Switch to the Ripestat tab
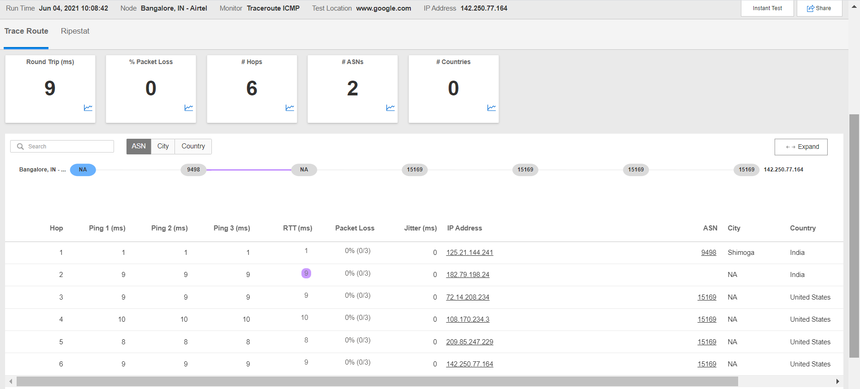The height and width of the screenshot is (389, 860). coord(75,31)
